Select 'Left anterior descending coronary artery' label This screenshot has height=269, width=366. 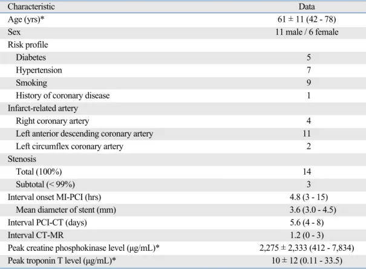point(85,134)
